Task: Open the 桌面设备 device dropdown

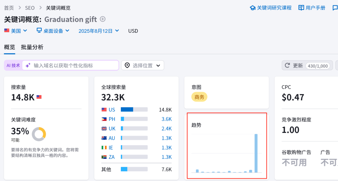Action: pos(53,31)
